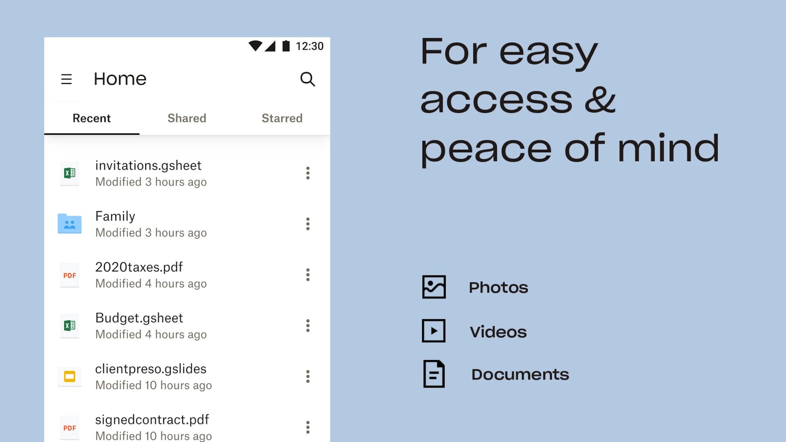Open options for signedcontract.pdf
Viewport: 786px width, 442px height.
[x=308, y=427]
